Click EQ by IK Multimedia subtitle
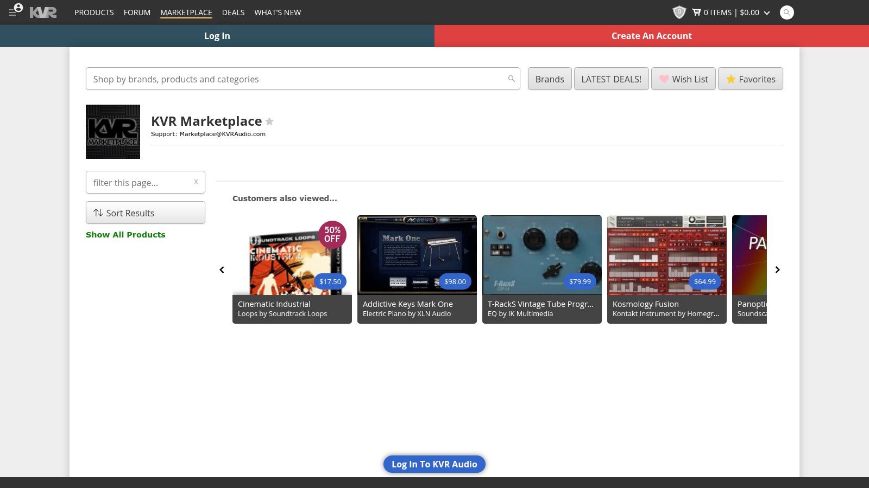869x488 pixels. 520,314
